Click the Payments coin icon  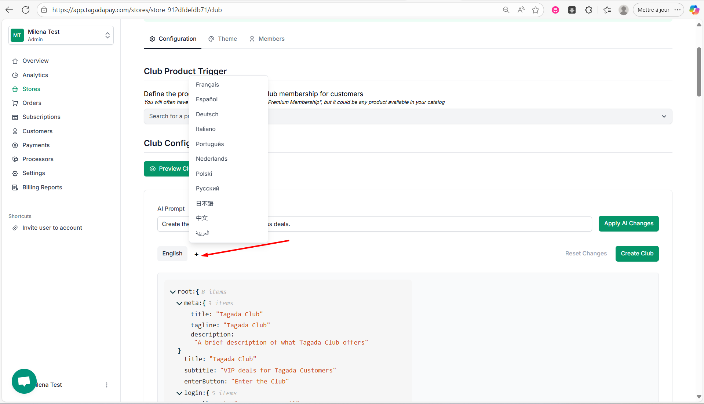point(15,145)
